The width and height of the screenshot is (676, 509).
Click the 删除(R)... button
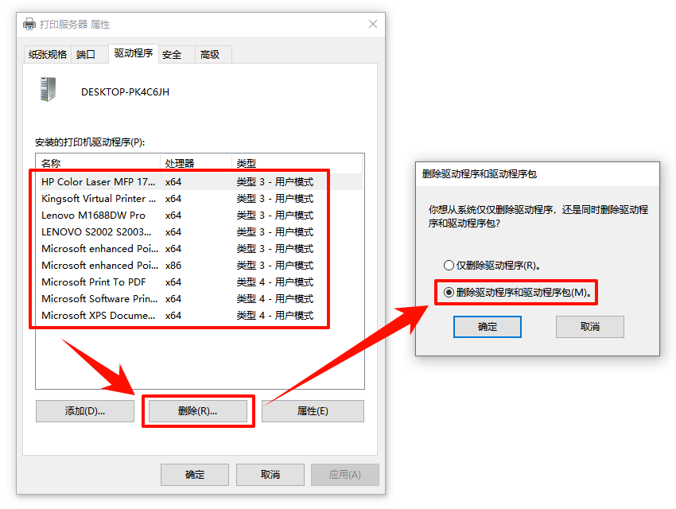198,411
